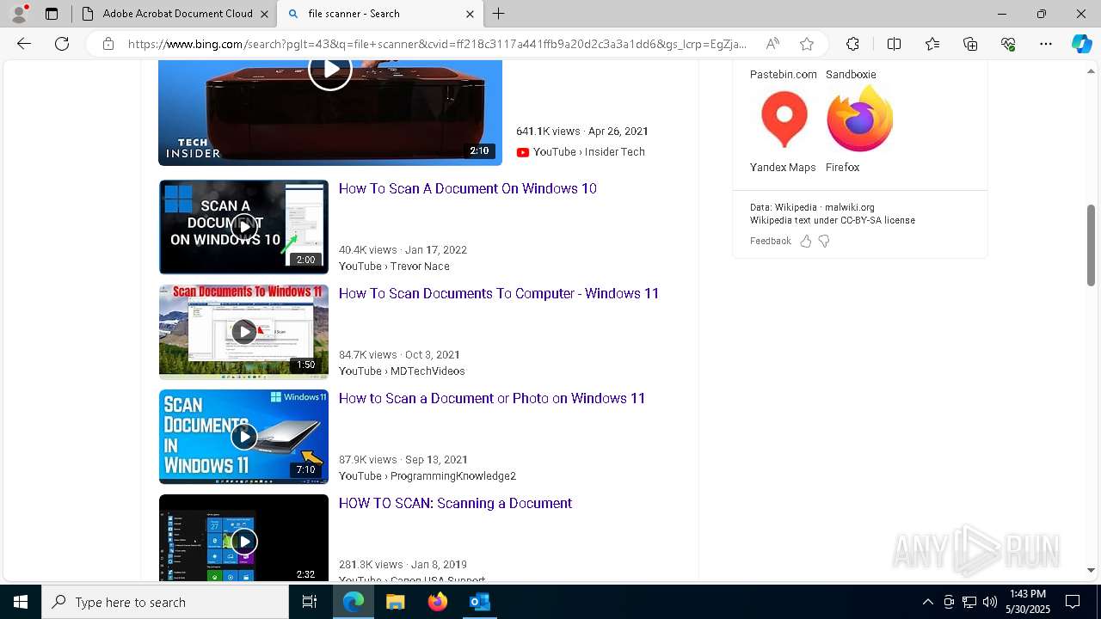The height and width of the screenshot is (619, 1101).
Task: Open HOW TO SCAN: Scanning a Document link
Action: click(x=455, y=503)
